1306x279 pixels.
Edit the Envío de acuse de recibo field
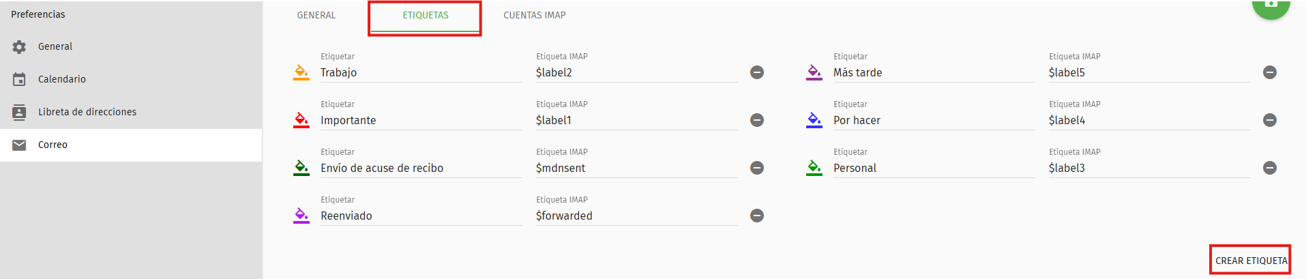(x=421, y=168)
